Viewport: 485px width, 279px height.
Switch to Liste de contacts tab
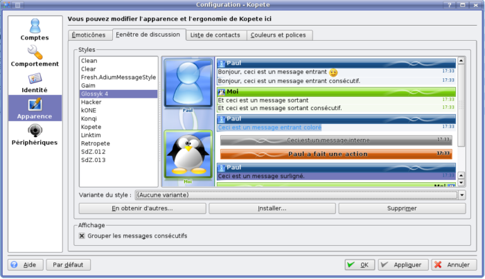215,35
